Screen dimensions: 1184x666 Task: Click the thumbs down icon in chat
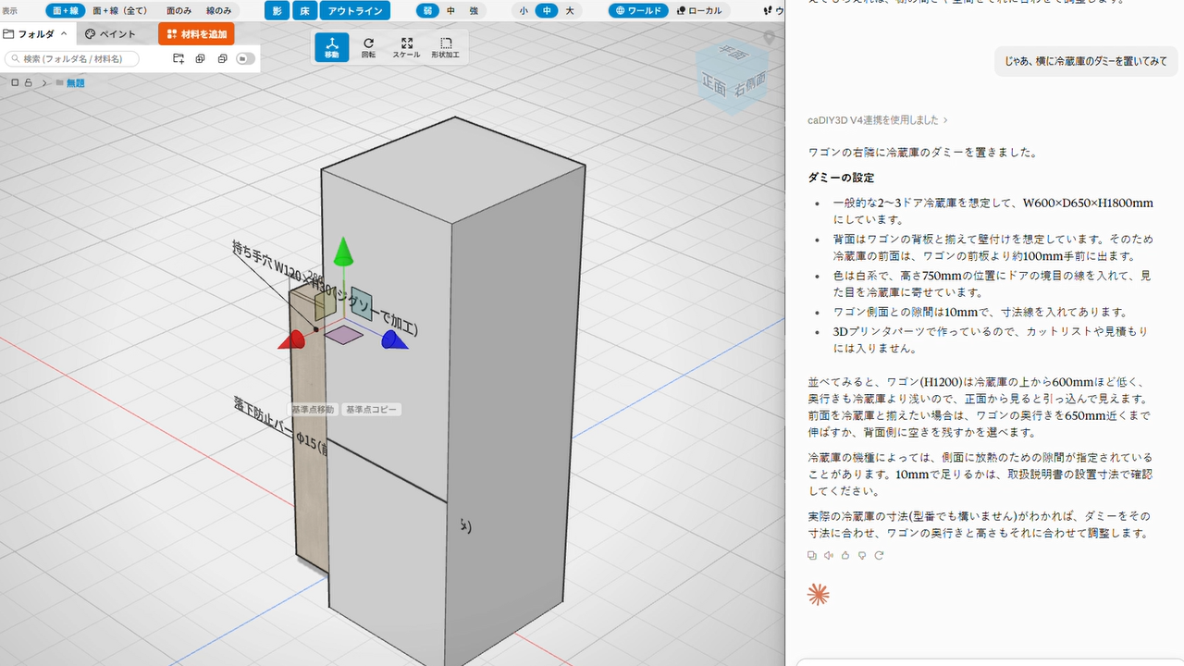click(862, 555)
